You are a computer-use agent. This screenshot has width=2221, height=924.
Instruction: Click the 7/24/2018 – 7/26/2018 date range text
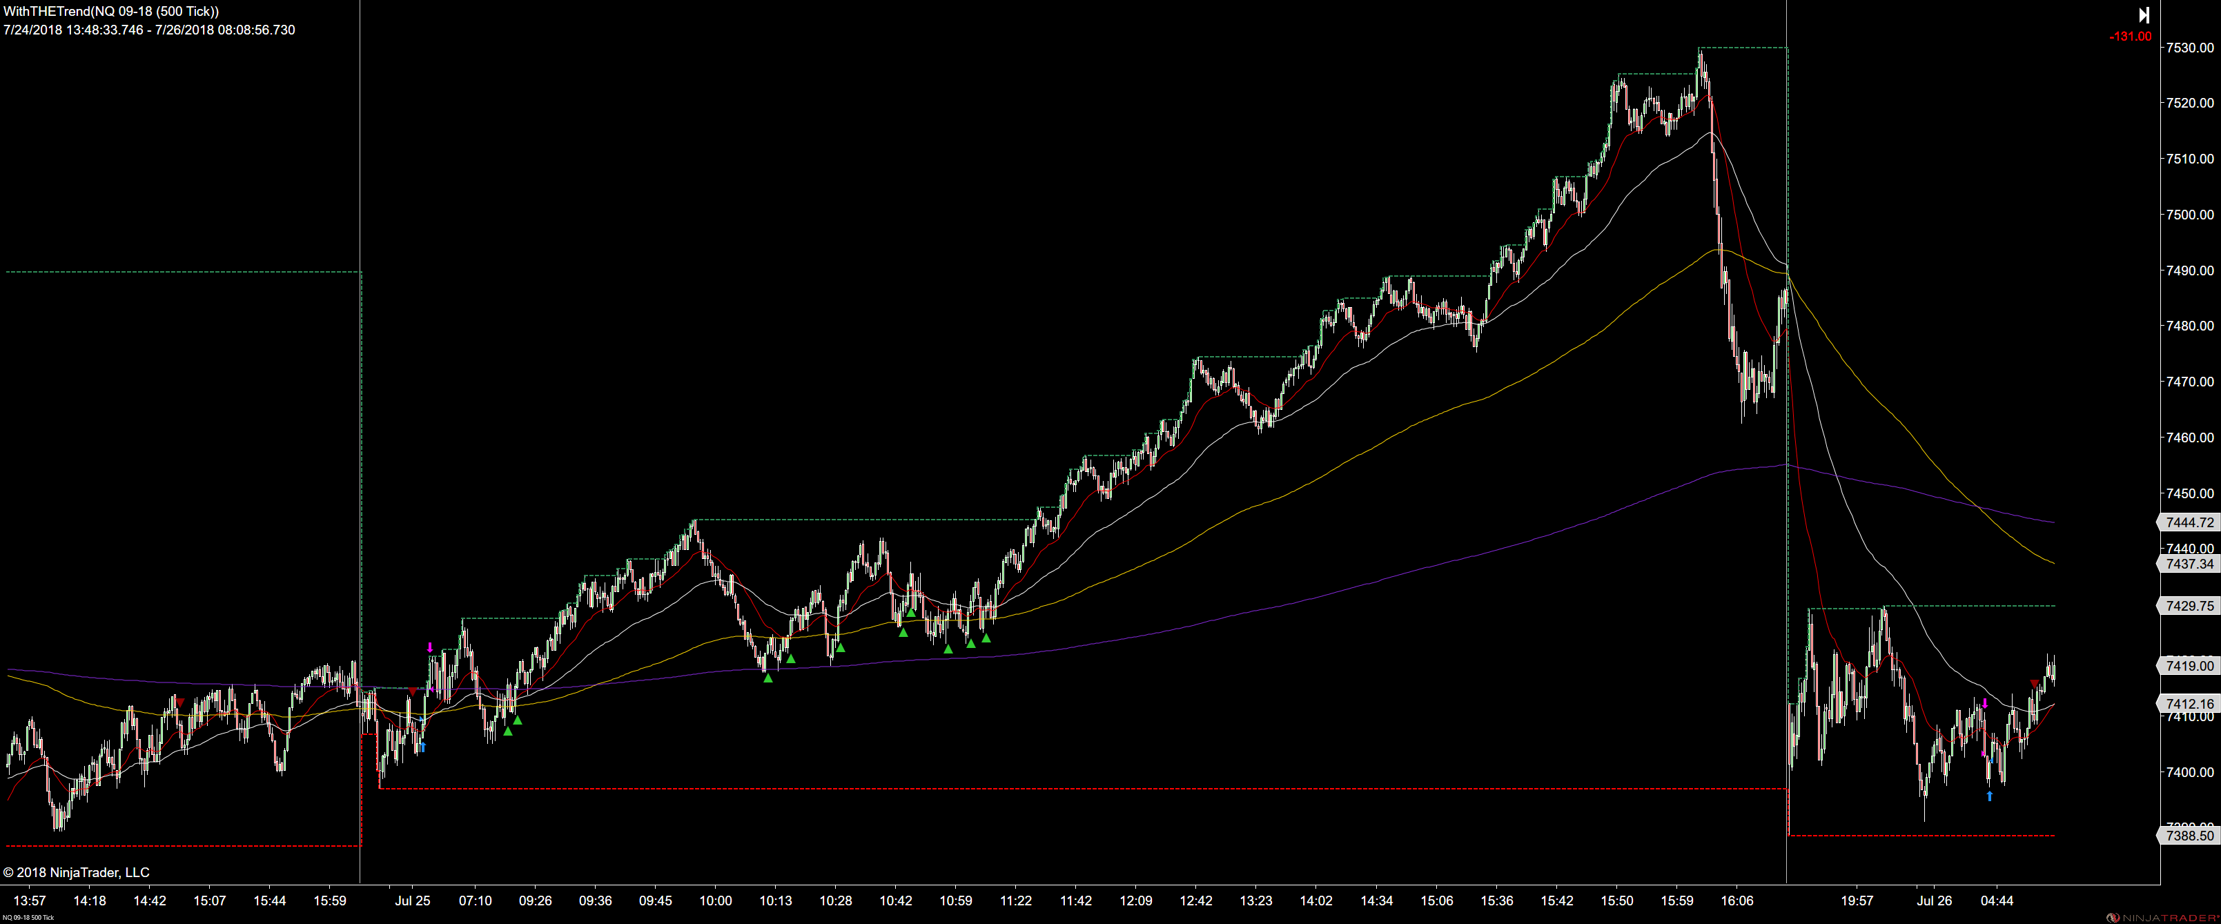[x=149, y=30]
